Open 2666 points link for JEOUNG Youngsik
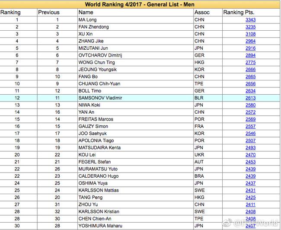This screenshot has width=281, height=230. click(250, 69)
